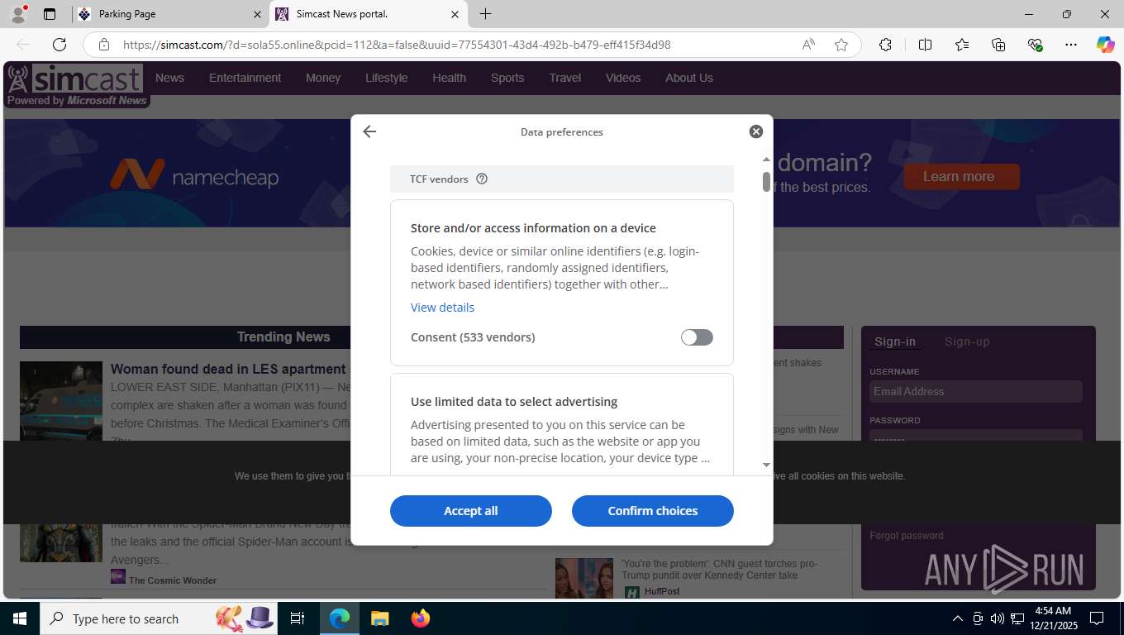Open the Woman found dead in LES headline
This screenshot has width=1124, height=635.
(x=228, y=369)
